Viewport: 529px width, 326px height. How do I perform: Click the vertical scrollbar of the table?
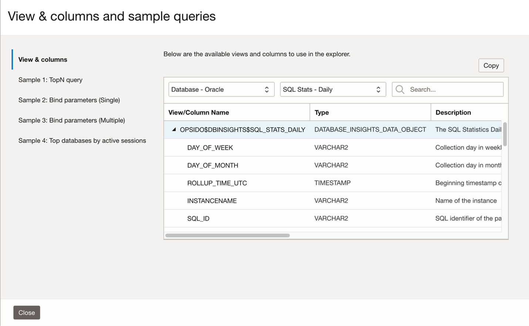pos(505,134)
